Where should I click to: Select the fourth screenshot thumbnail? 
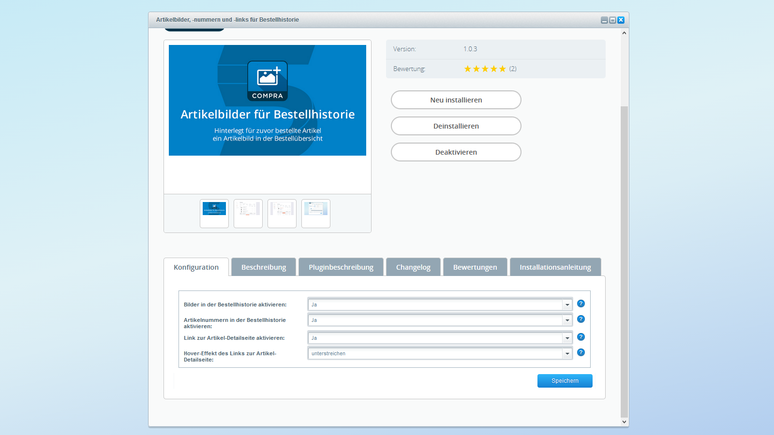point(316,214)
